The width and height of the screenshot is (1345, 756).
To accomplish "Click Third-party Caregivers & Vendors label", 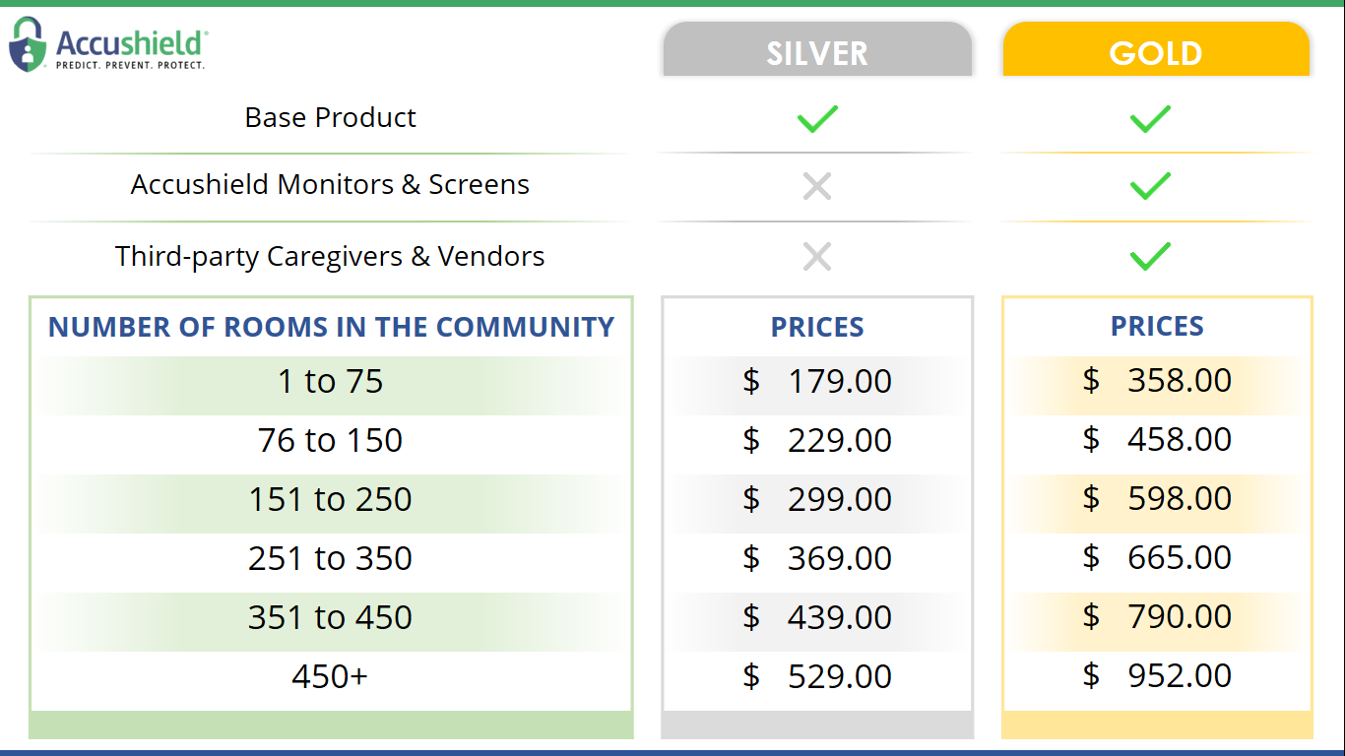I will coord(330,257).
